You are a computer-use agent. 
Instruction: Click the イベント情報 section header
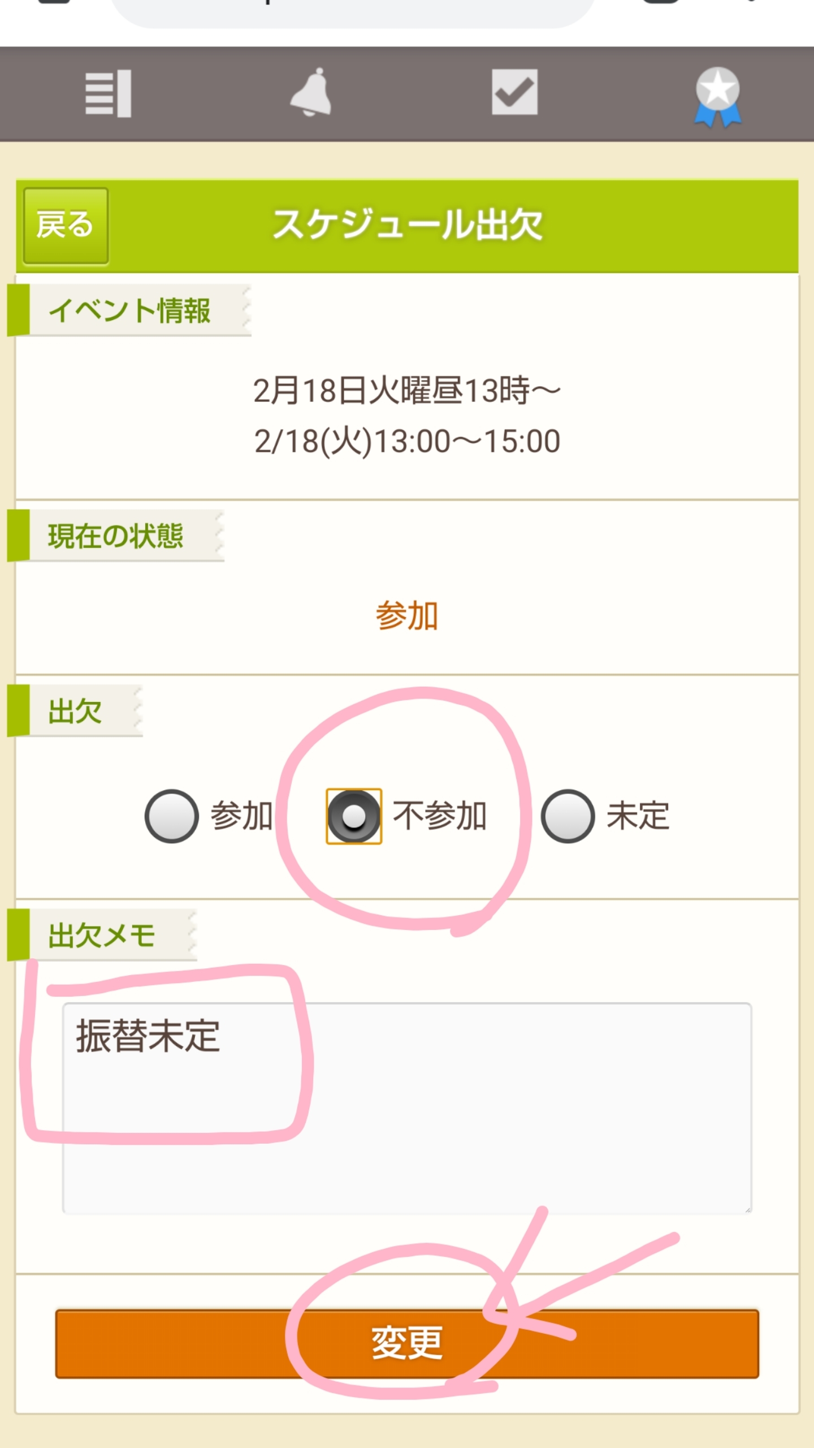pyautogui.click(x=129, y=311)
